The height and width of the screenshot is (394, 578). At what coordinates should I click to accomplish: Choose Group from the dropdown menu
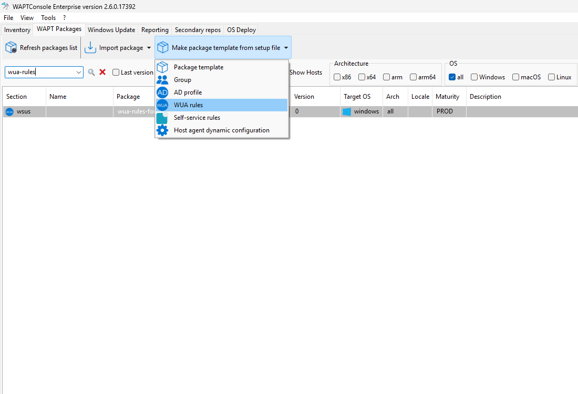222,80
